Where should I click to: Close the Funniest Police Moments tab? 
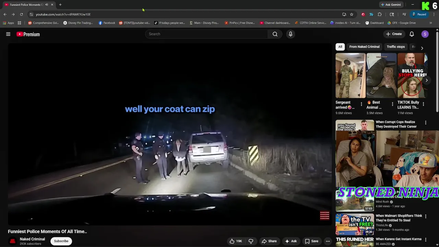pos(52,4)
